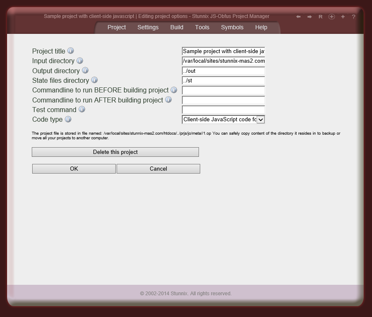The image size is (372, 317).
Task: Click the info icon beside Project title
Action: (71, 51)
